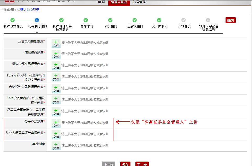This screenshot has width=252, height=166.
Task: Upload file for 合格投资者内部审核流程及相关制度
Action: click(56, 100)
